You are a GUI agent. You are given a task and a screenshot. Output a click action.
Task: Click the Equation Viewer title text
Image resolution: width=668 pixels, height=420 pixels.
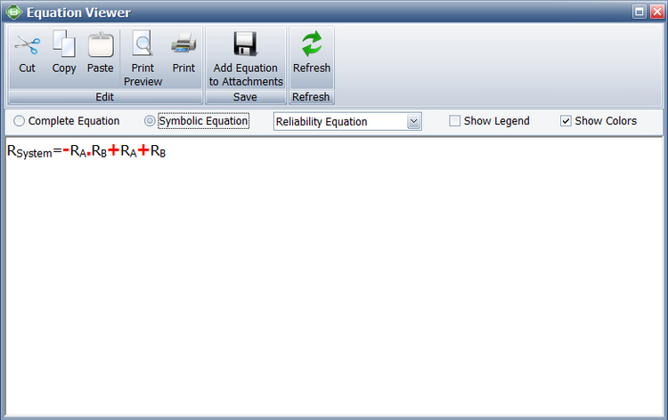[78, 12]
